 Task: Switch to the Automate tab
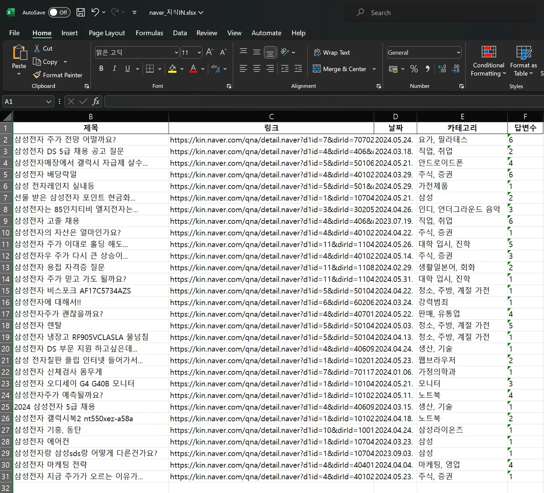click(x=267, y=33)
